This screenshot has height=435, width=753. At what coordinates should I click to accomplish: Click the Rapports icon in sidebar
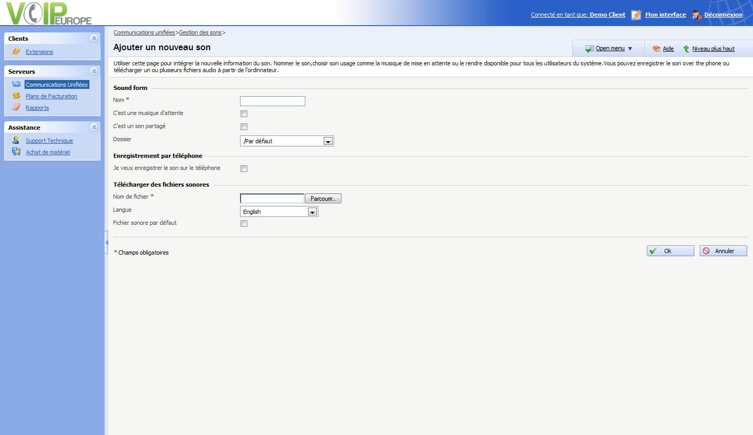click(x=16, y=108)
